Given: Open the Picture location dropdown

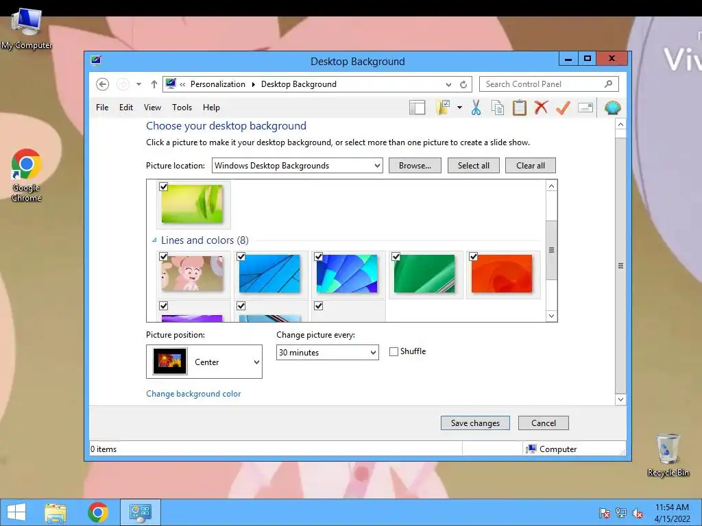Looking at the screenshot, I should tap(298, 166).
